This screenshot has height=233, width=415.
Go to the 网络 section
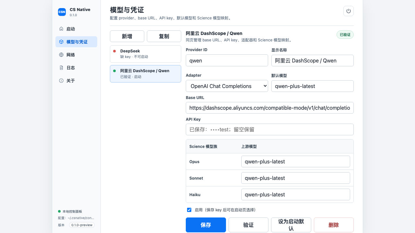pyautogui.click(x=76, y=55)
